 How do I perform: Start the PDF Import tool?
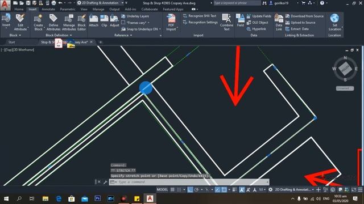171,22
